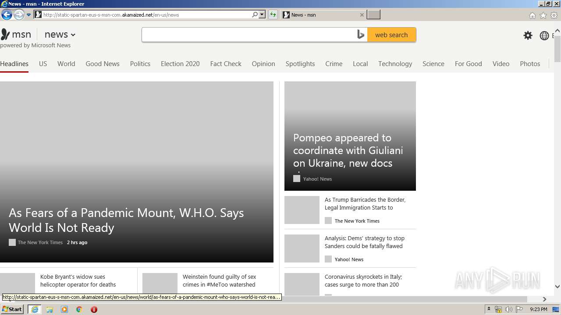Open the Election 2020 category
This screenshot has width=561, height=315.
tap(180, 63)
